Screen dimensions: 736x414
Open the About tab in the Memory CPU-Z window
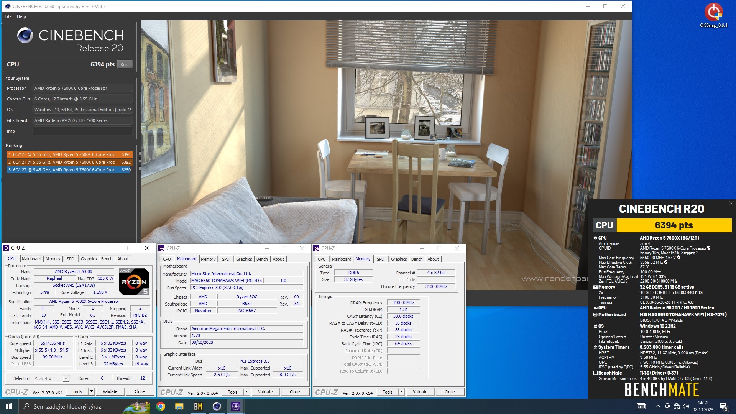coord(433,259)
